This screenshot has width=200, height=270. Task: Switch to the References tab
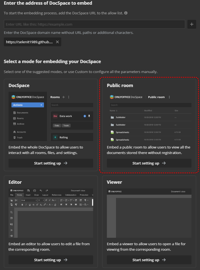57,195
